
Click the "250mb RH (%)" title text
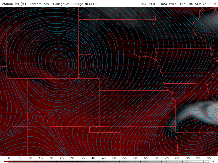tap(14, 4)
